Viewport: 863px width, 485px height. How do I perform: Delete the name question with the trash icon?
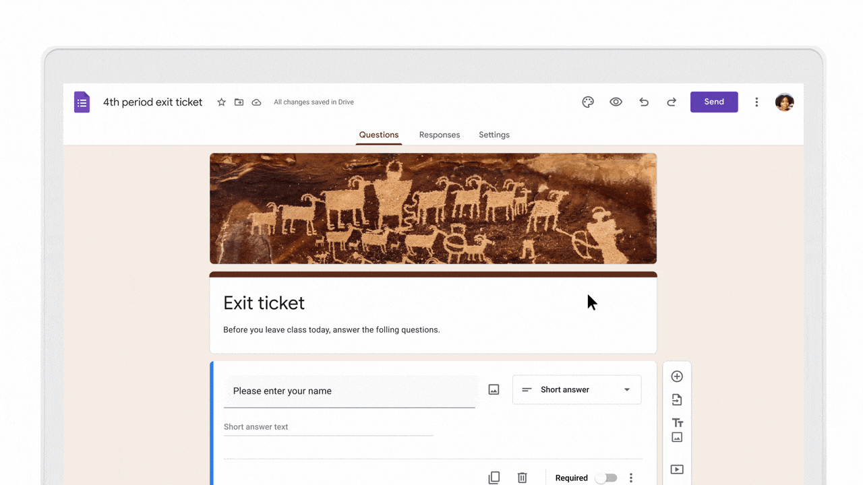point(522,477)
